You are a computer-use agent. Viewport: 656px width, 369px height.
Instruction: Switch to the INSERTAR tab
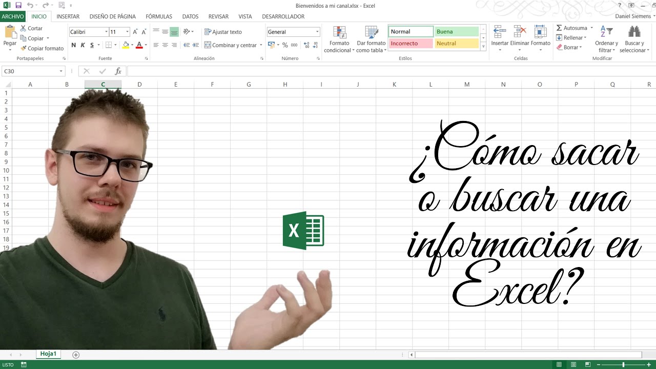pyautogui.click(x=68, y=16)
